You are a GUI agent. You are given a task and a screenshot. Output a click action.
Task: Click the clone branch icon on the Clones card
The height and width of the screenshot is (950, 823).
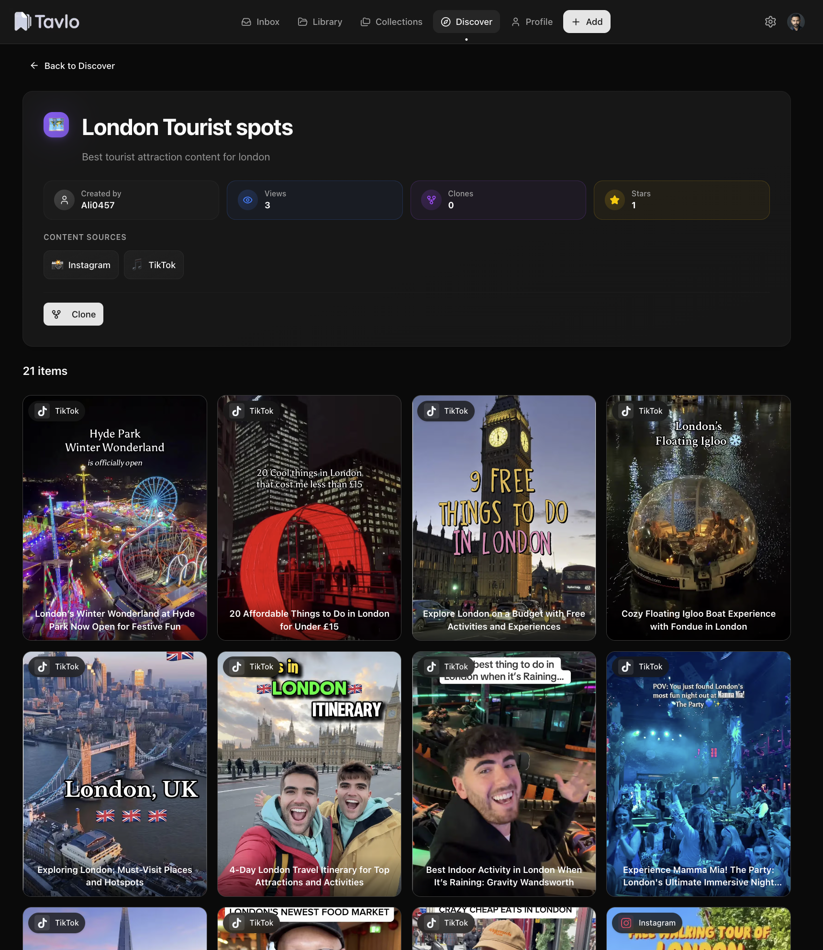tap(431, 200)
